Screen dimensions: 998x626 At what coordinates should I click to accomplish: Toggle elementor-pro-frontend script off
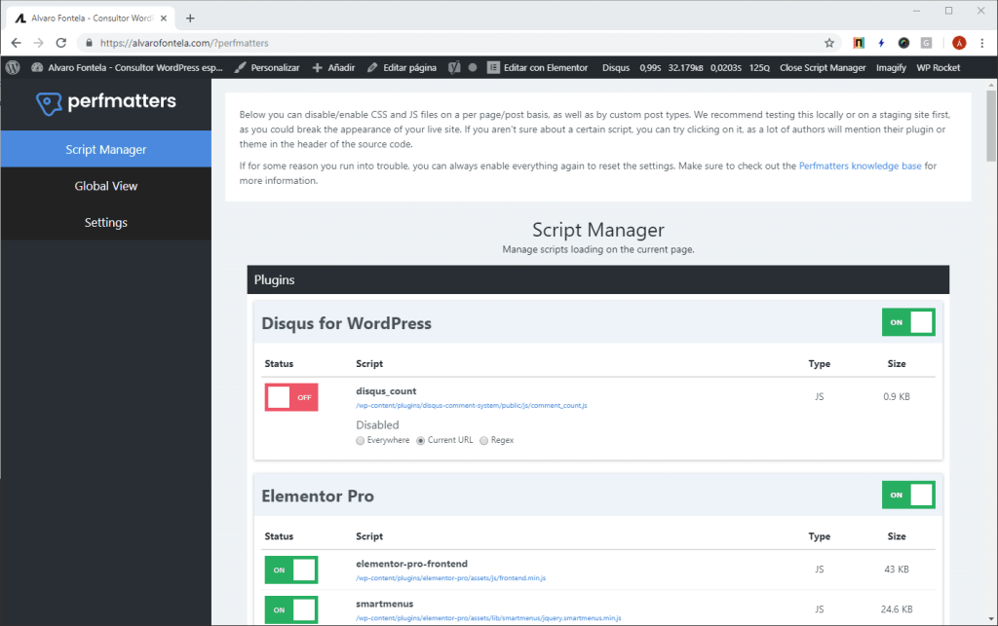pyautogui.click(x=290, y=570)
